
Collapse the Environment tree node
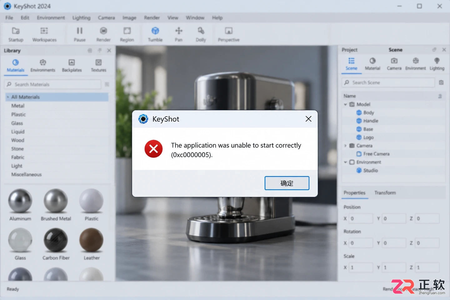(x=345, y=162)
